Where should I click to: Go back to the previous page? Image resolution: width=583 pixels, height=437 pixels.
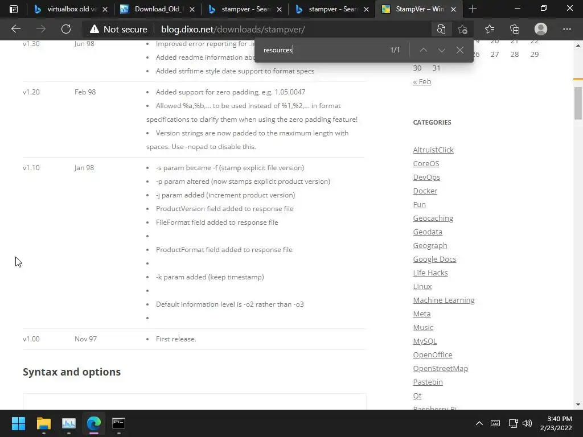point(15,29)
